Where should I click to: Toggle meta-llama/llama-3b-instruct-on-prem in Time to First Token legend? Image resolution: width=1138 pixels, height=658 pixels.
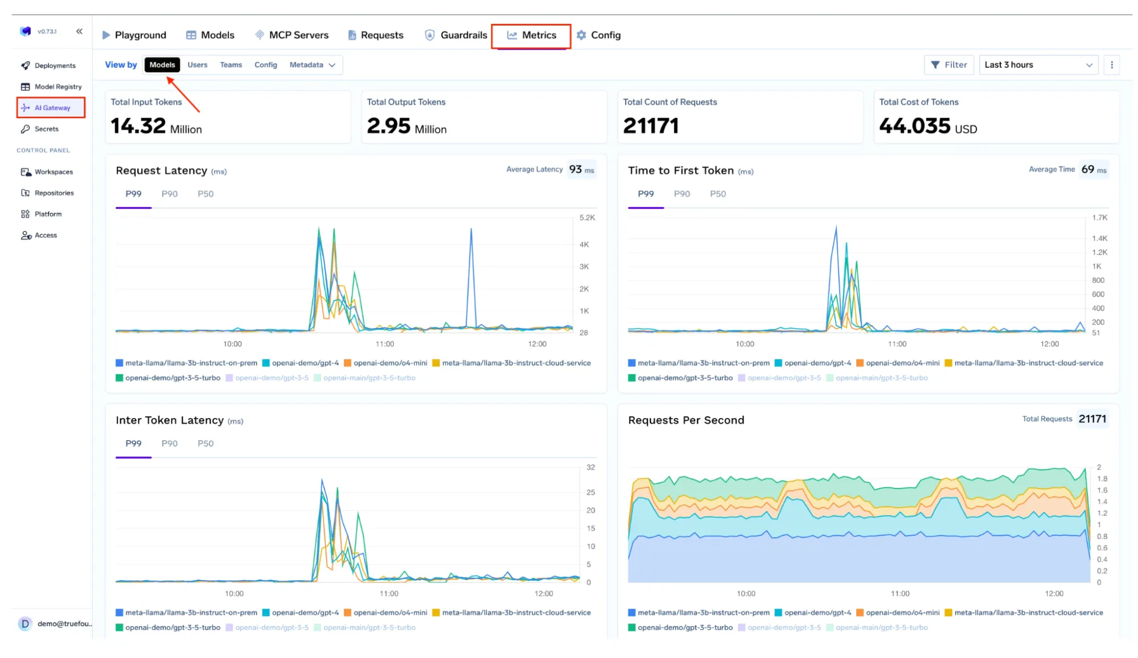[704, 362]
